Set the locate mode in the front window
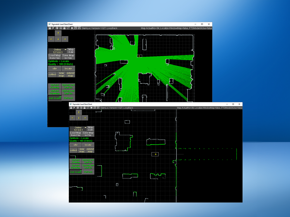This screenshot has height=217, width=290. tap(88, 145)
